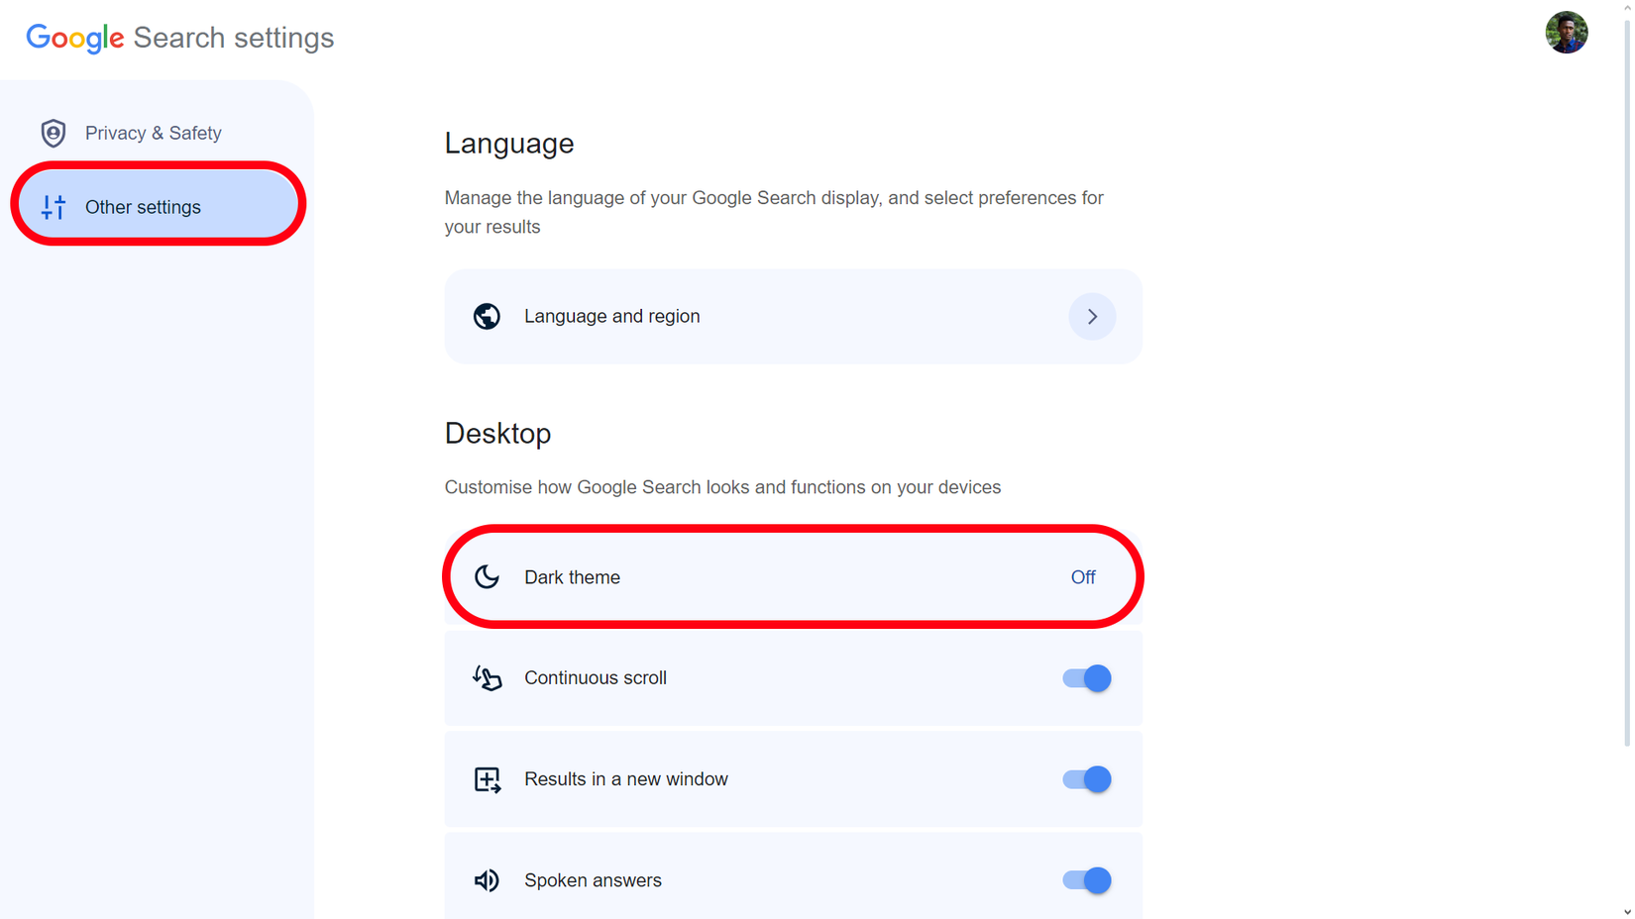
Task: Expand Language and region with chevron arrow
Action: (1092, 317)
